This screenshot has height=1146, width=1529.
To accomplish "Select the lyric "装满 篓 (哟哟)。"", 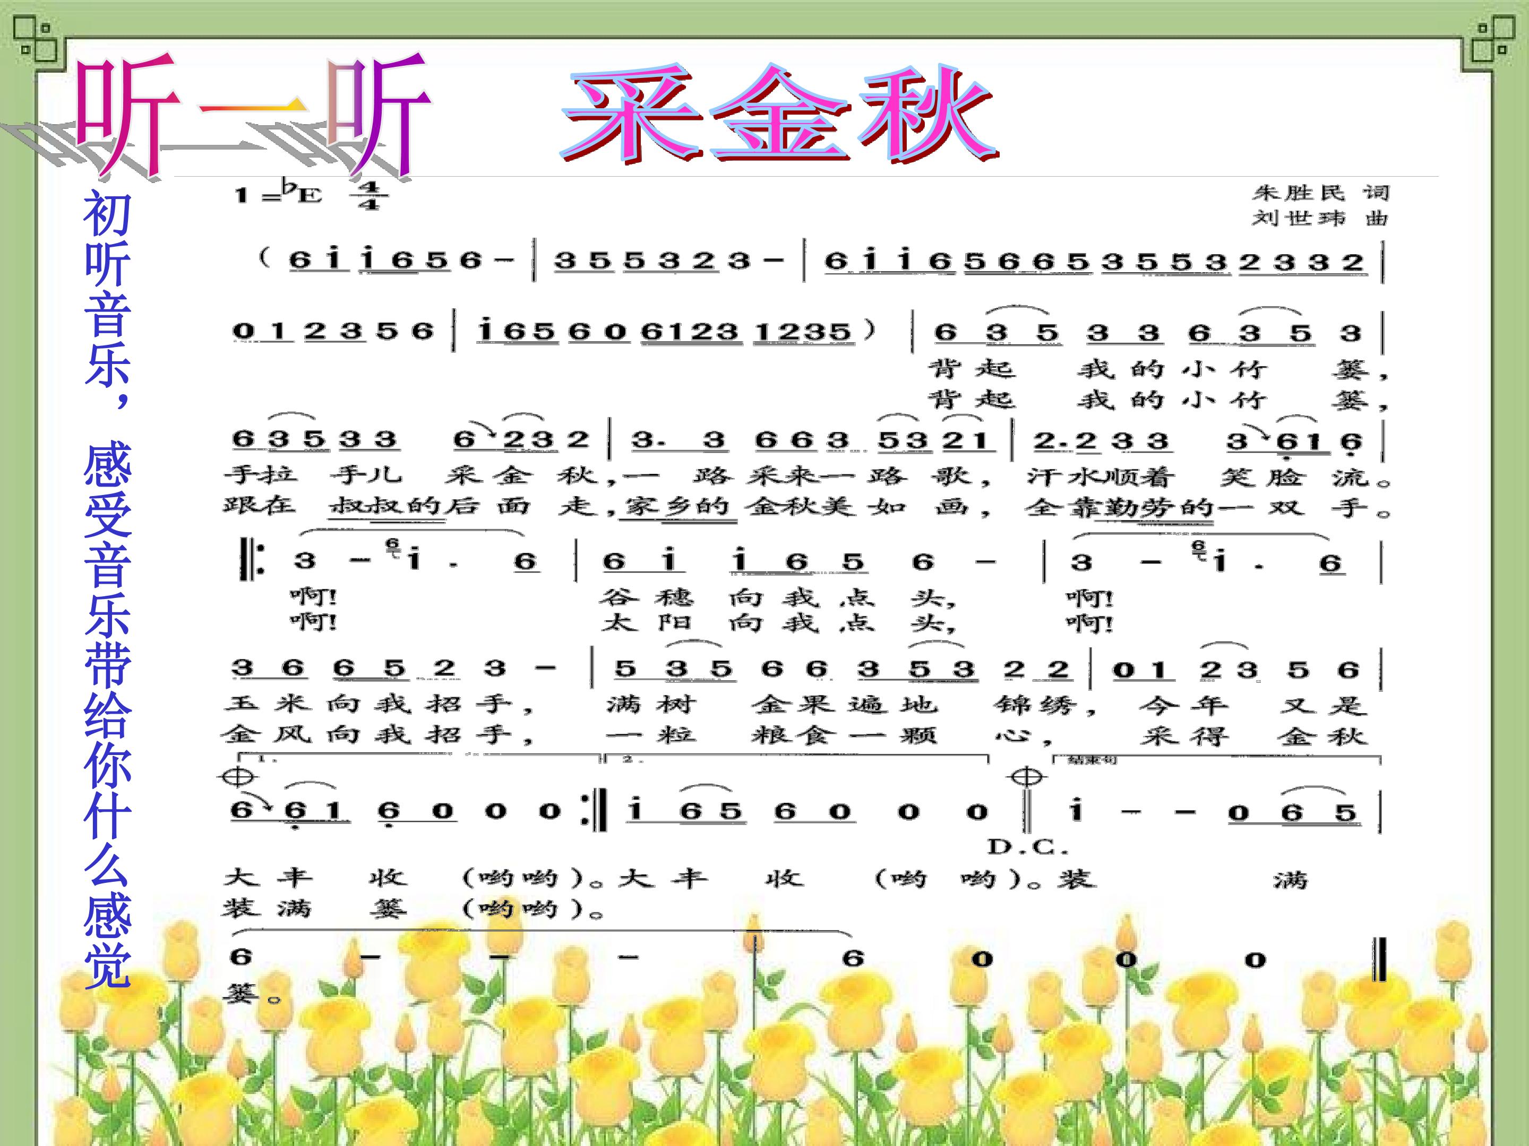I will [x=414, y=908].
